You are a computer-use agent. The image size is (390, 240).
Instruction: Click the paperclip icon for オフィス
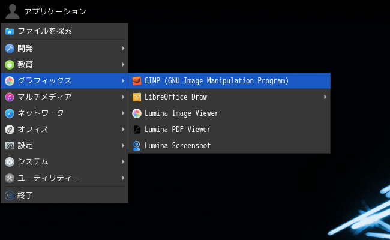pyautogui.click(x=10, y=130)
